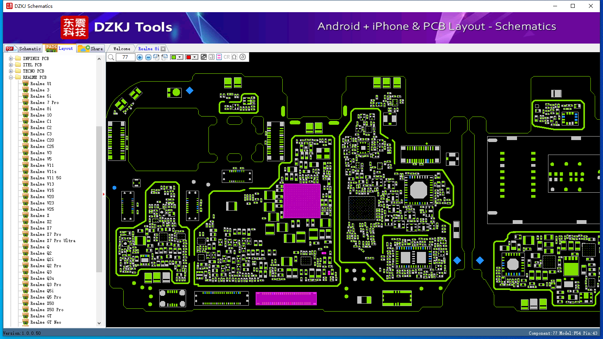Open the red color picker dropdown
The height and width of the screenshot is (339, 603).
click(195, 57)
